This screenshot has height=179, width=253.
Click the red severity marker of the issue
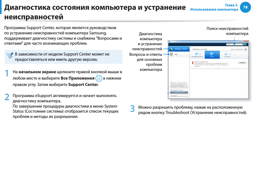click(x=193, y=63)
